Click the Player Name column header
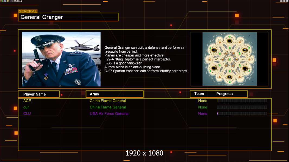Viewport: 289px width, 162px height. click(39, 94)
